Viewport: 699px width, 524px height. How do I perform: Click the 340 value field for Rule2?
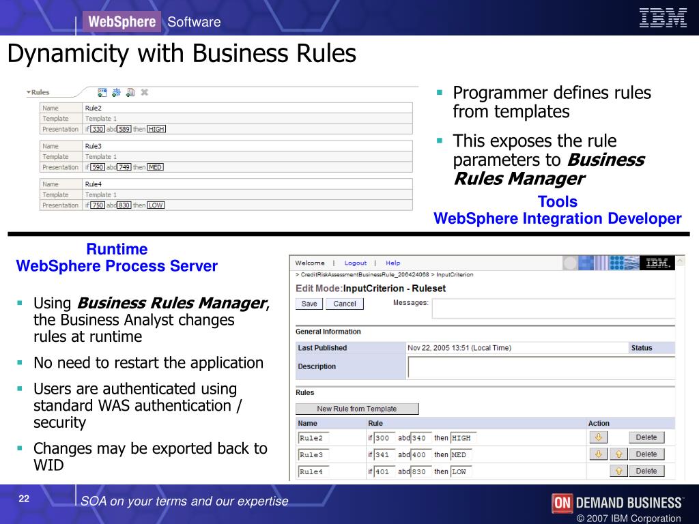click(420, 438)
